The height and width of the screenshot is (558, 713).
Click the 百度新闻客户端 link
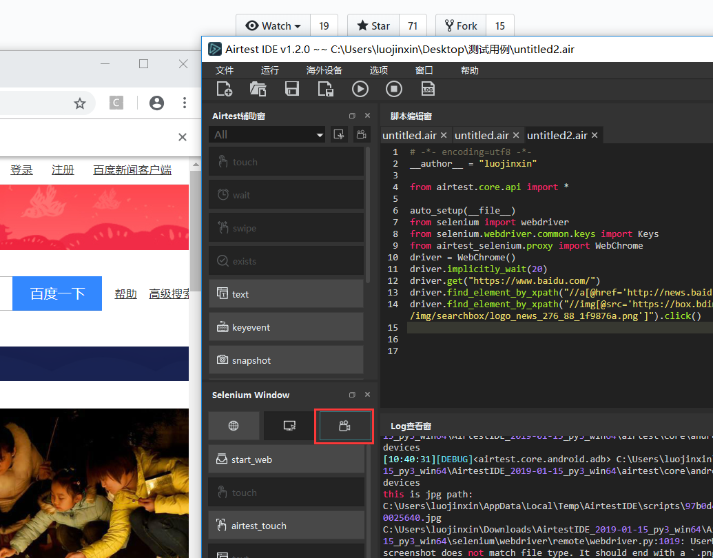[x=132, y=170]
